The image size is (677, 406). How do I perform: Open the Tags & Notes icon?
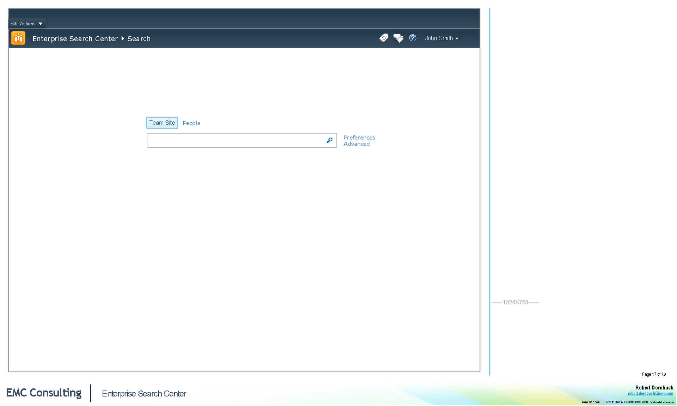click(398, 38)
